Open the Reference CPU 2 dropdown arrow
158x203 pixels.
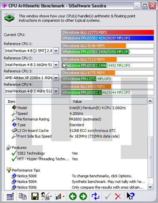point(56,65)
